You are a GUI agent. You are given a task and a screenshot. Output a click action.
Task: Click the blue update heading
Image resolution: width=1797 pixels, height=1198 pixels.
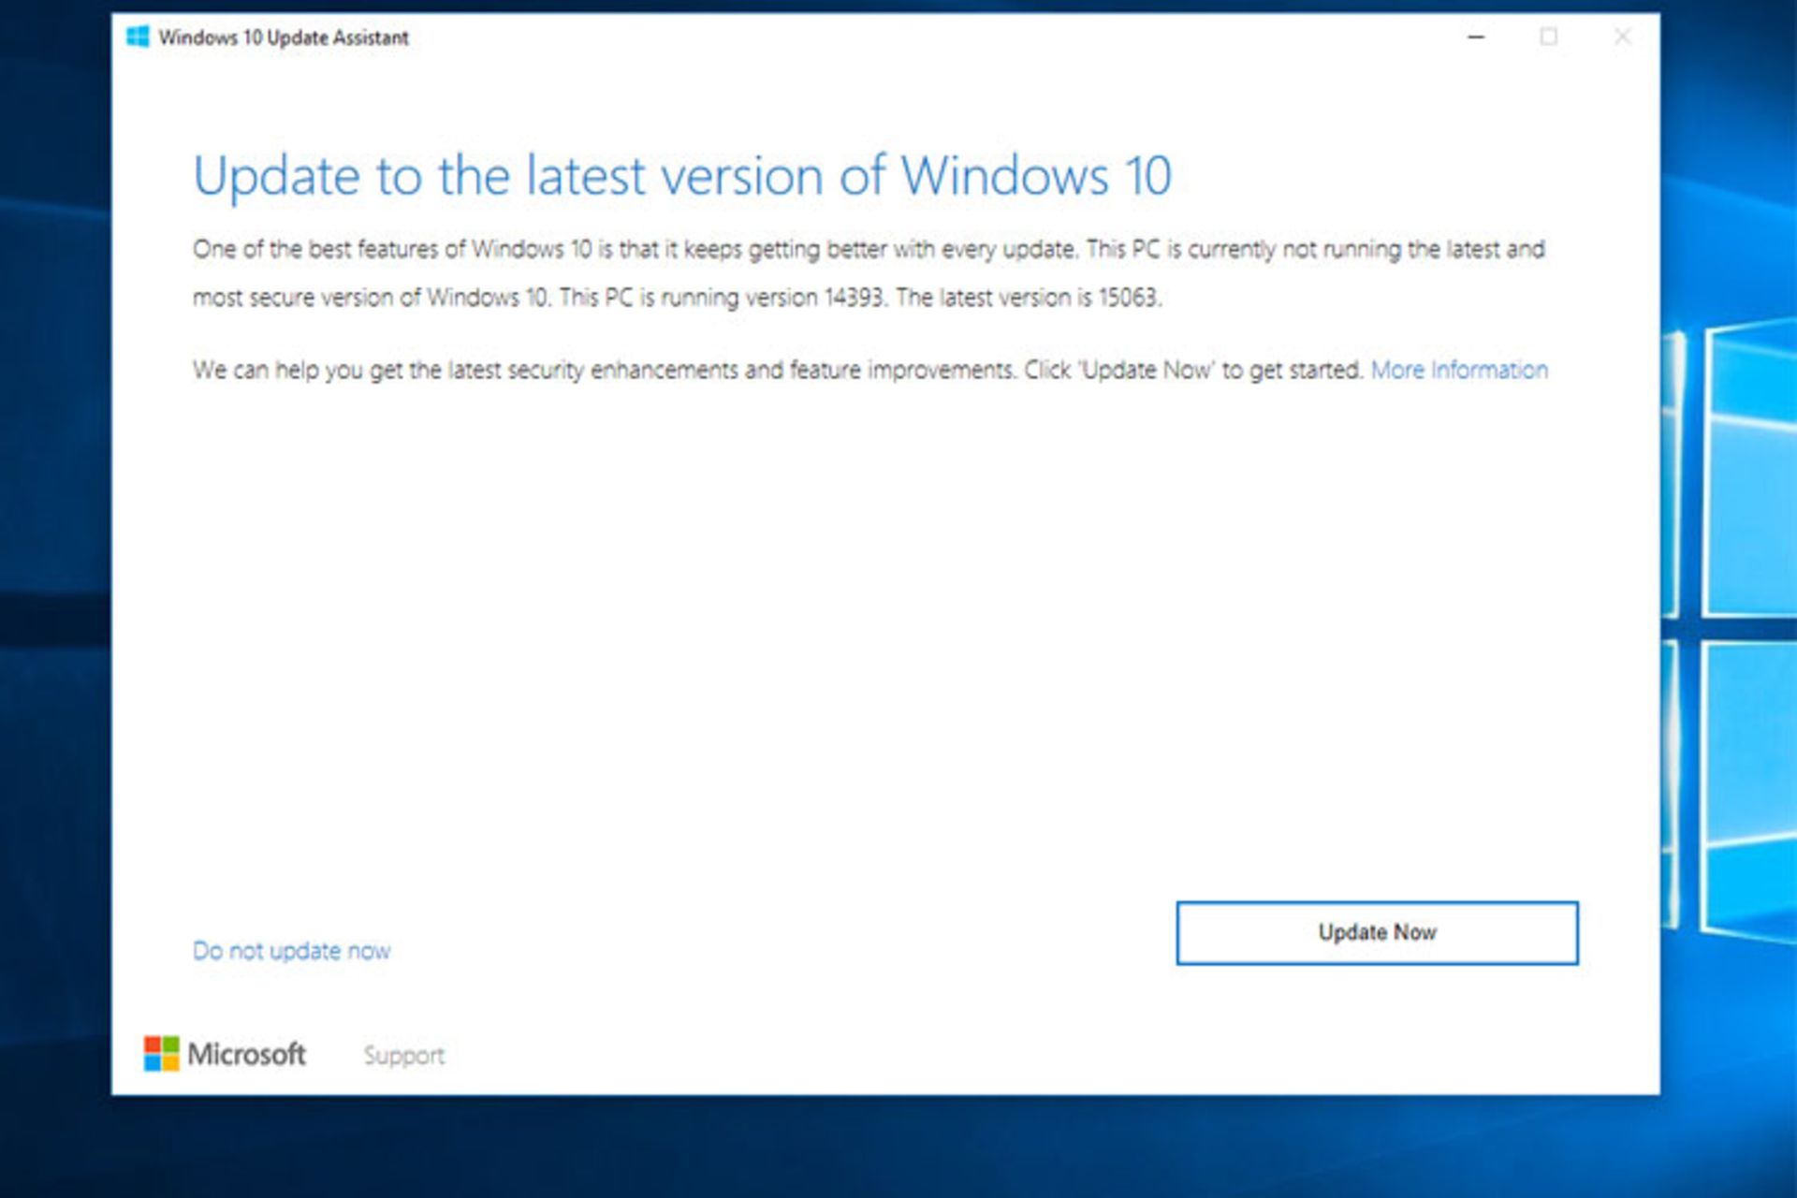tap(681, 176)
